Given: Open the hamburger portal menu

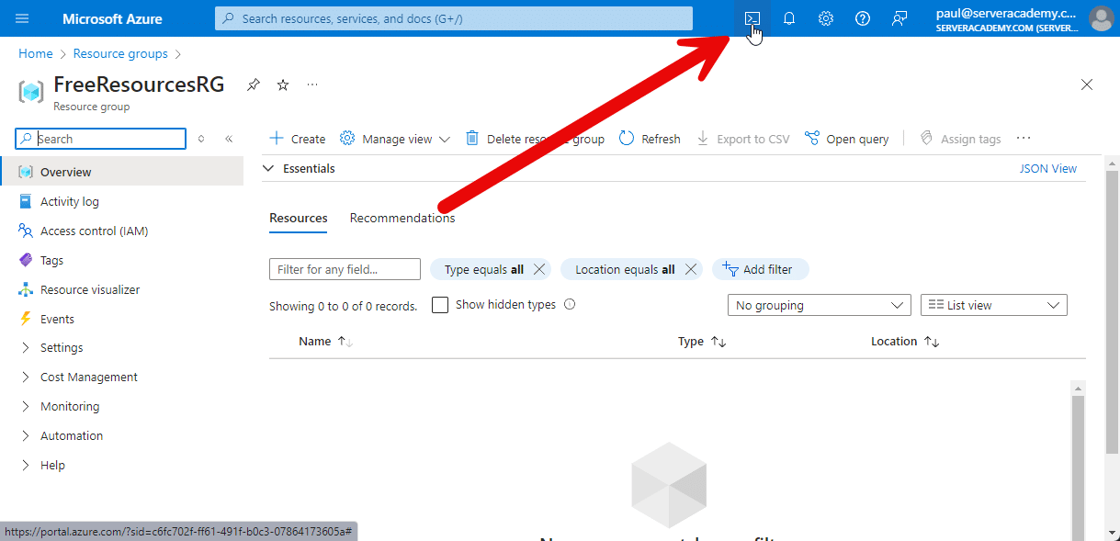Looking at the screenshot, I should click(x=22, y=18).
